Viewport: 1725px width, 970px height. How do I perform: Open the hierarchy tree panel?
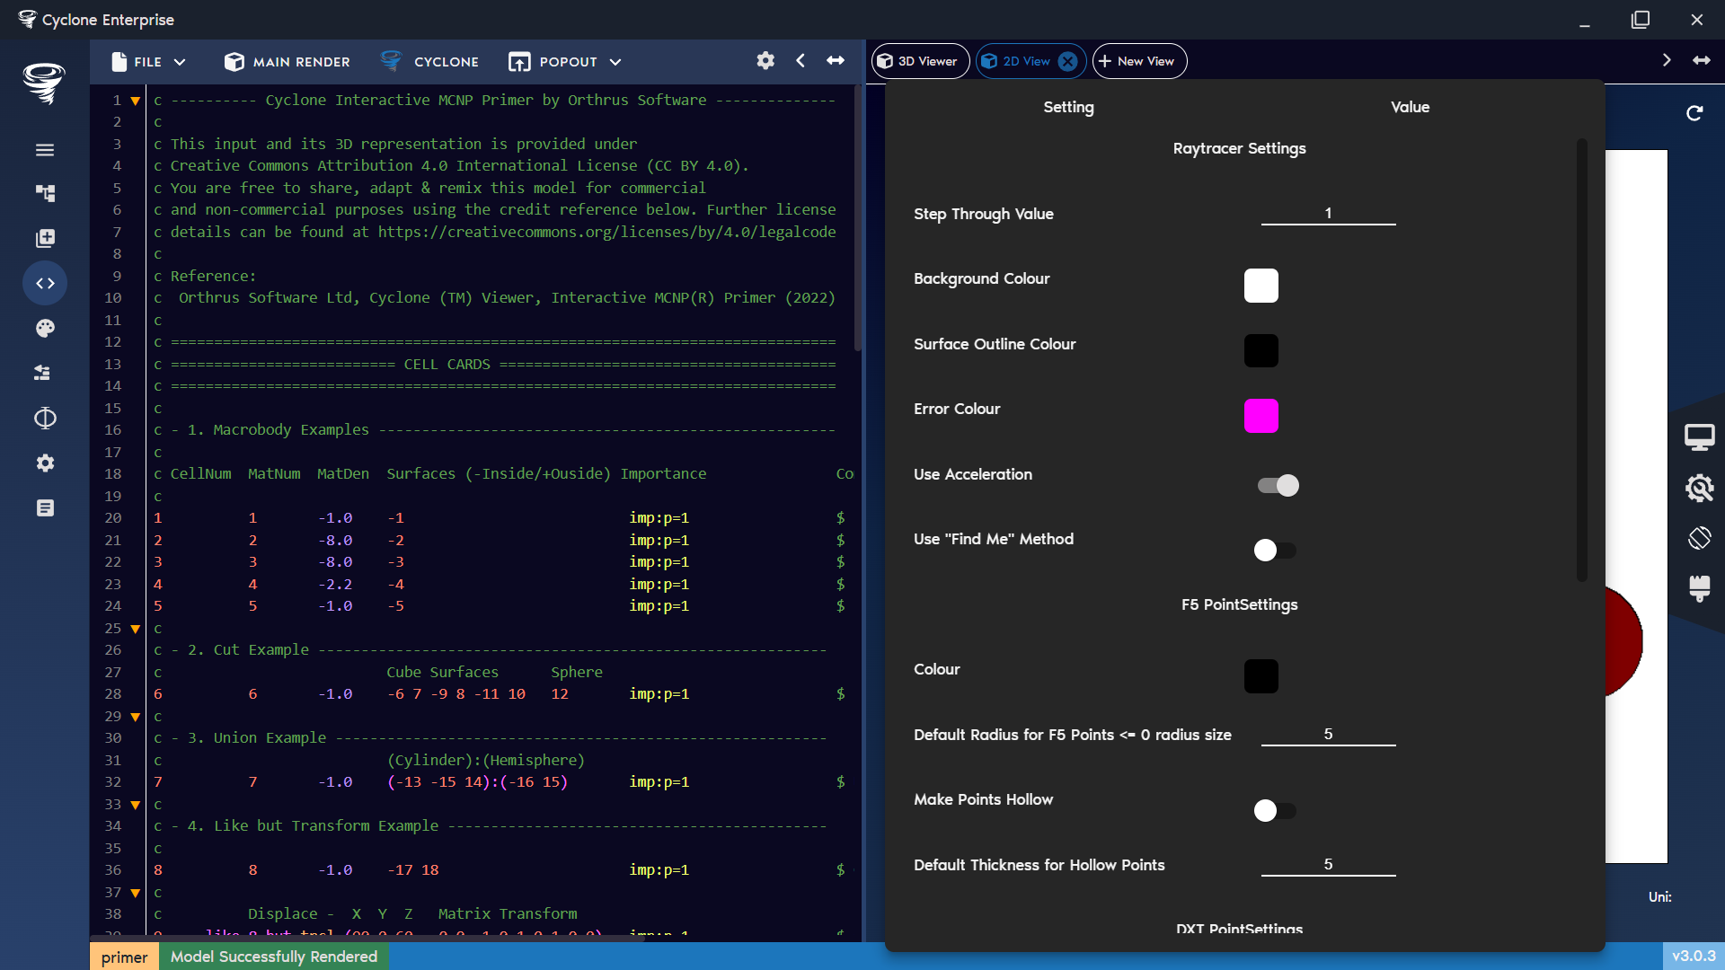tap(45, 193)
